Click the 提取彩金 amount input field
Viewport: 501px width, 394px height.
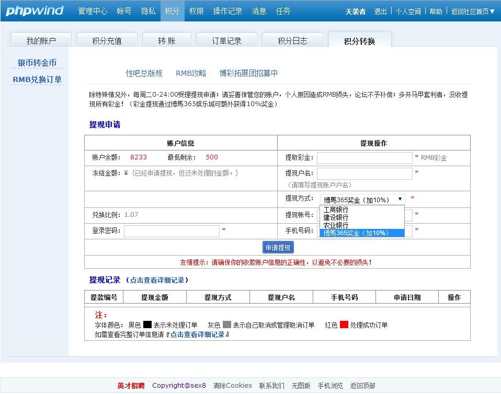coord(365,158)
